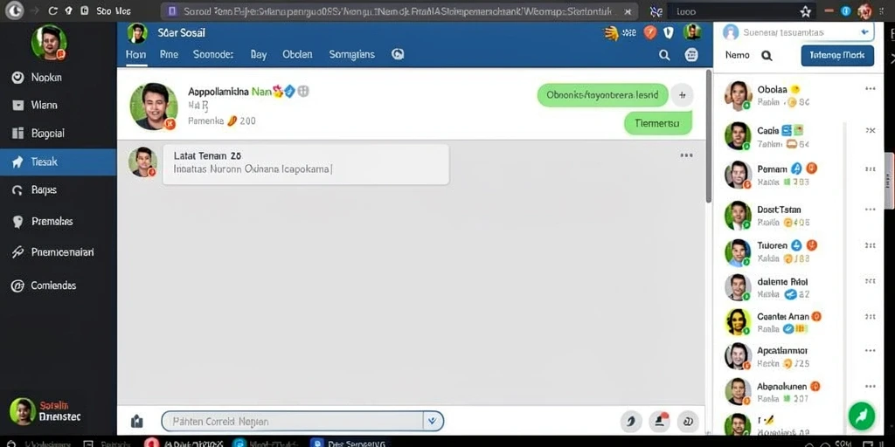Click the Appollamkina profile picture
Viewport: 895px width, 447px height.
tap(154, 107)
